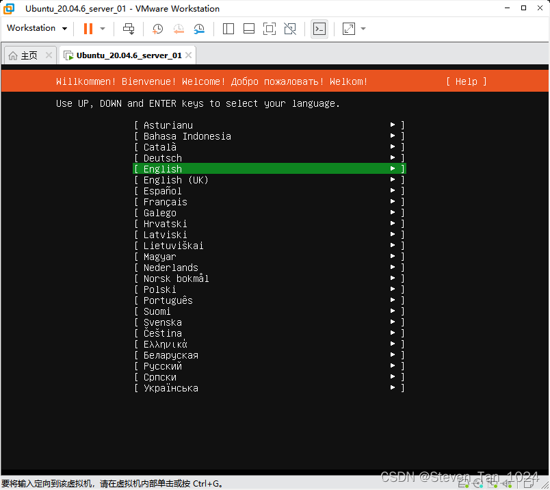Select Asturianu language

[x=270, y=125]
